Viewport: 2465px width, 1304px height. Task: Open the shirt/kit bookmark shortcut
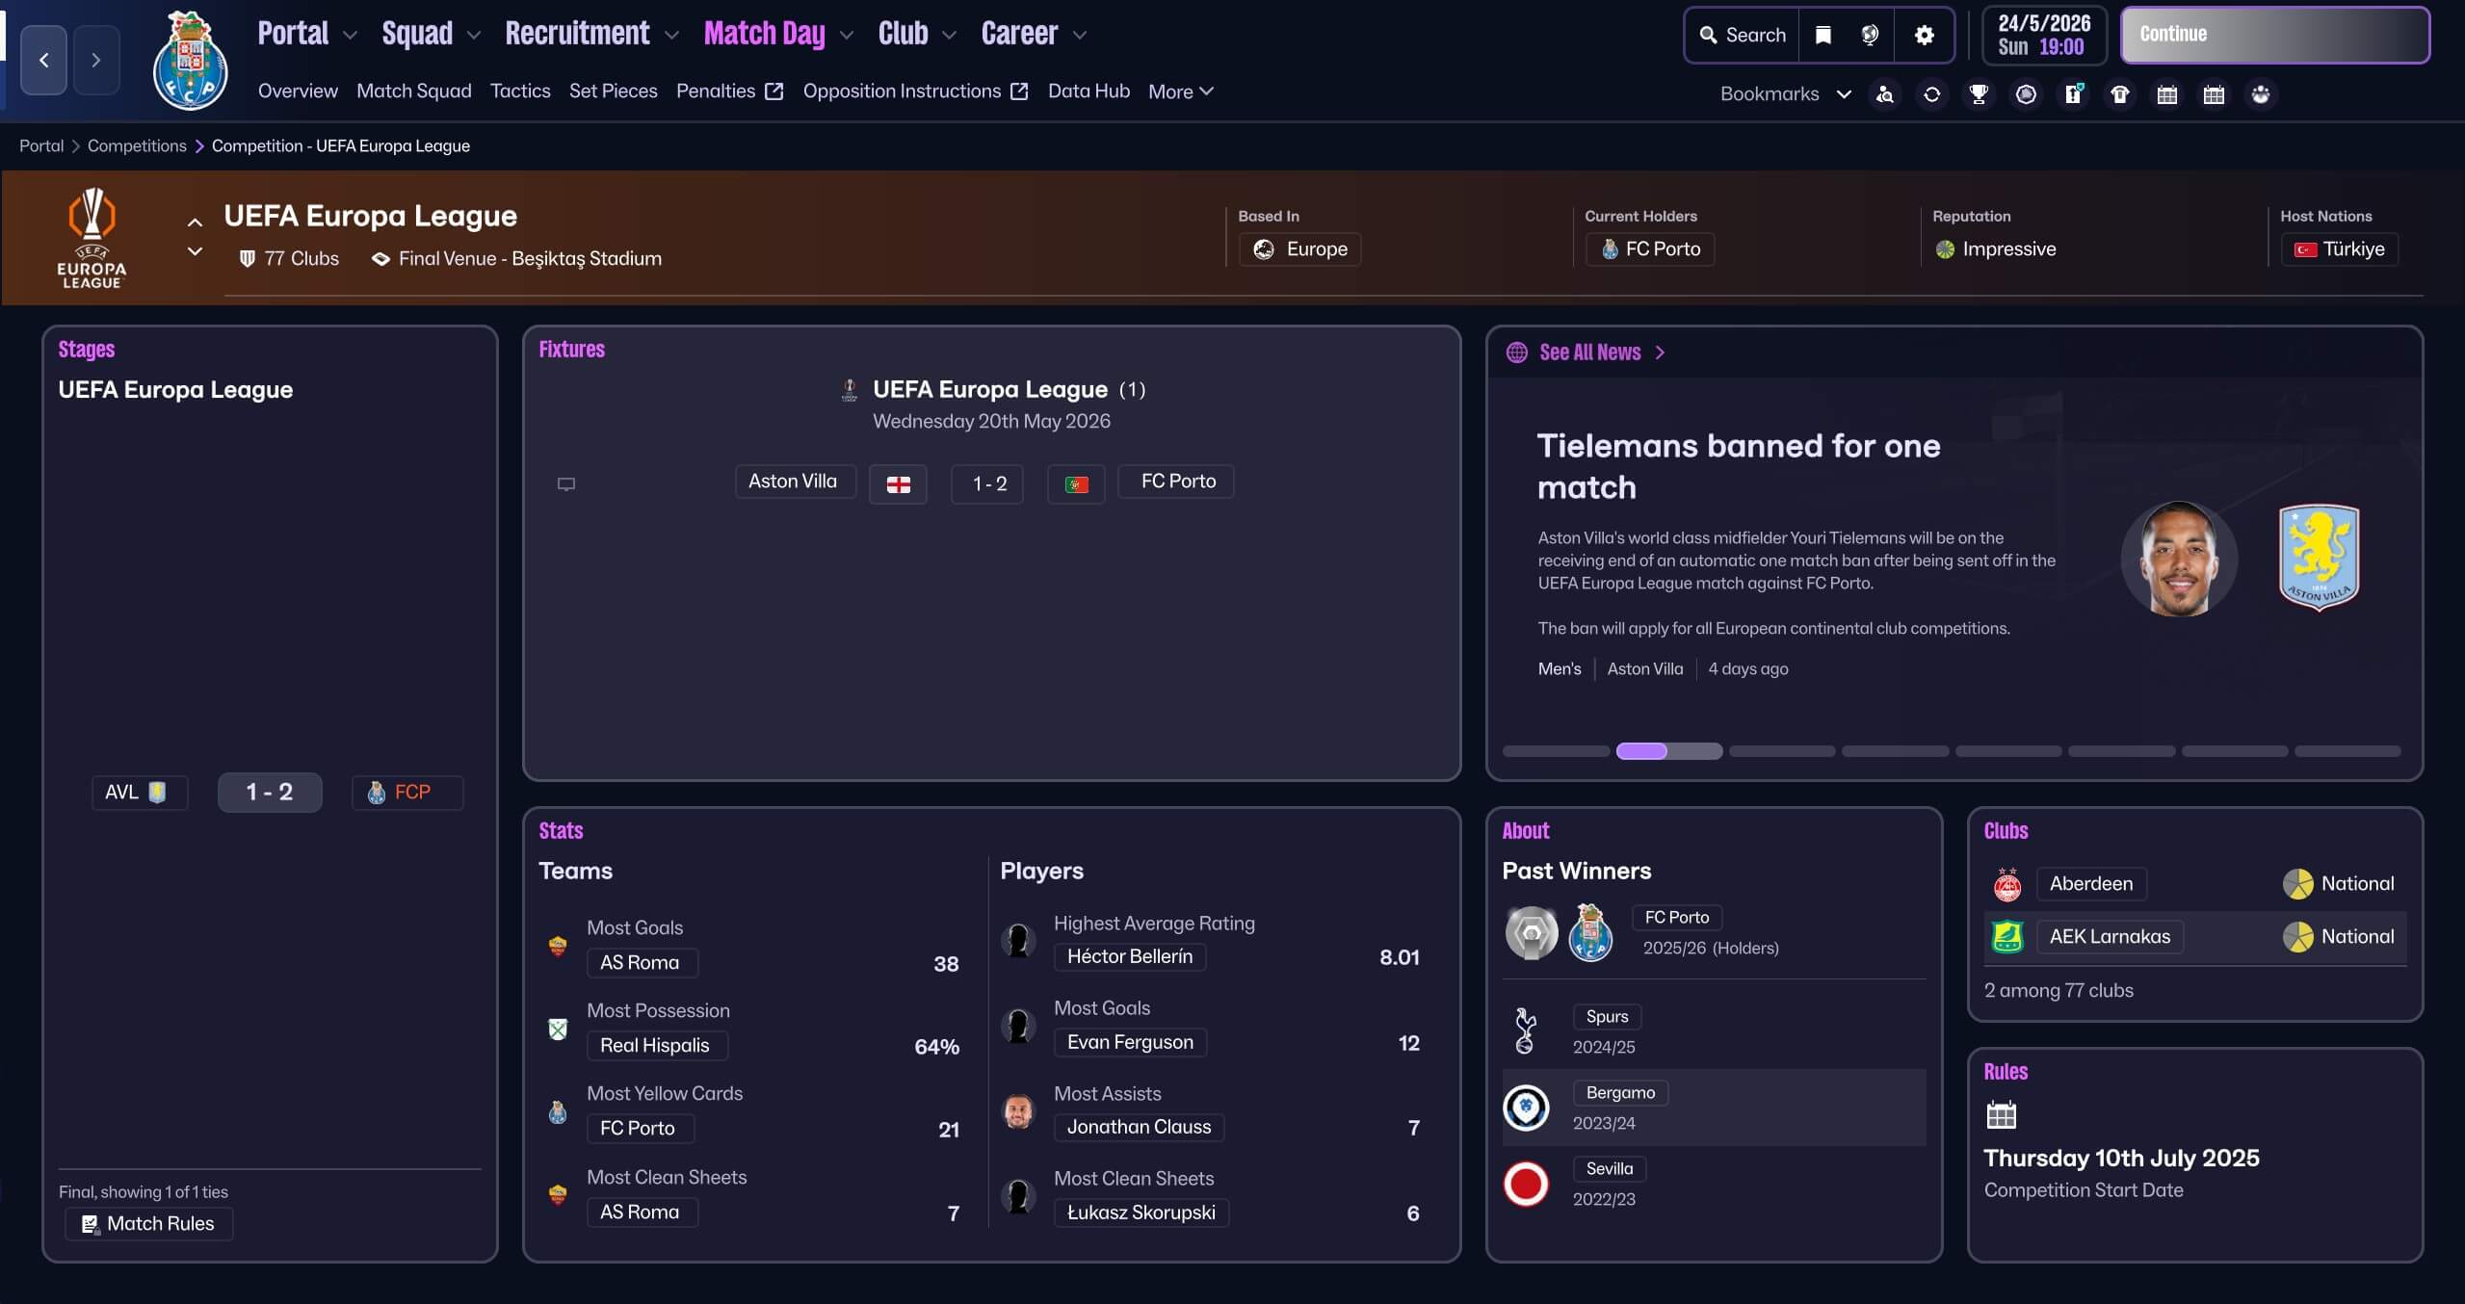2119,93
